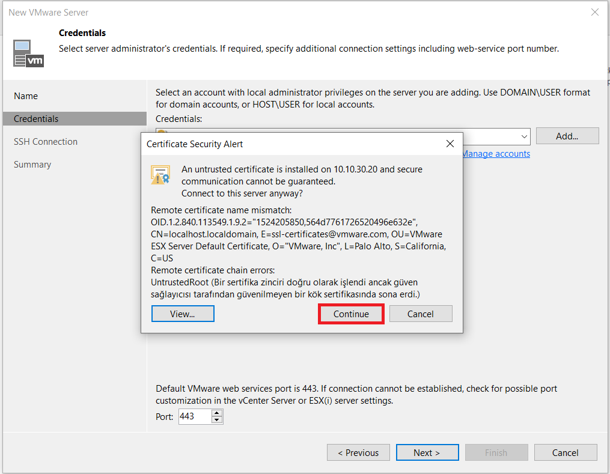The image size is (610, 474).
Task: Cancel the Certificate Security Alert
Action: pyautogui.click(x=421, y=314)
